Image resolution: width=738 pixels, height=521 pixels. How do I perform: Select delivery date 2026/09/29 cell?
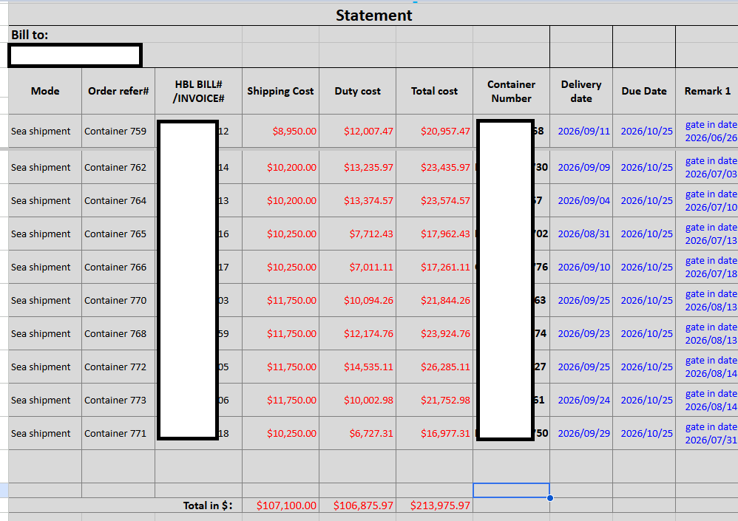[581, 434]
